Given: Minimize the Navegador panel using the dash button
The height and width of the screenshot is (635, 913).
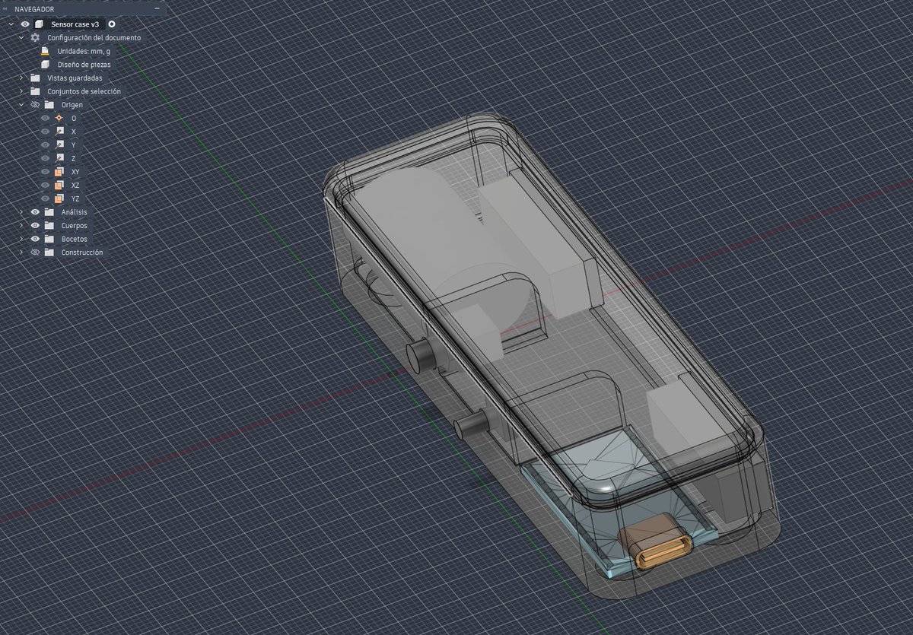Looking at the screenshot, I should coord(157,9).
